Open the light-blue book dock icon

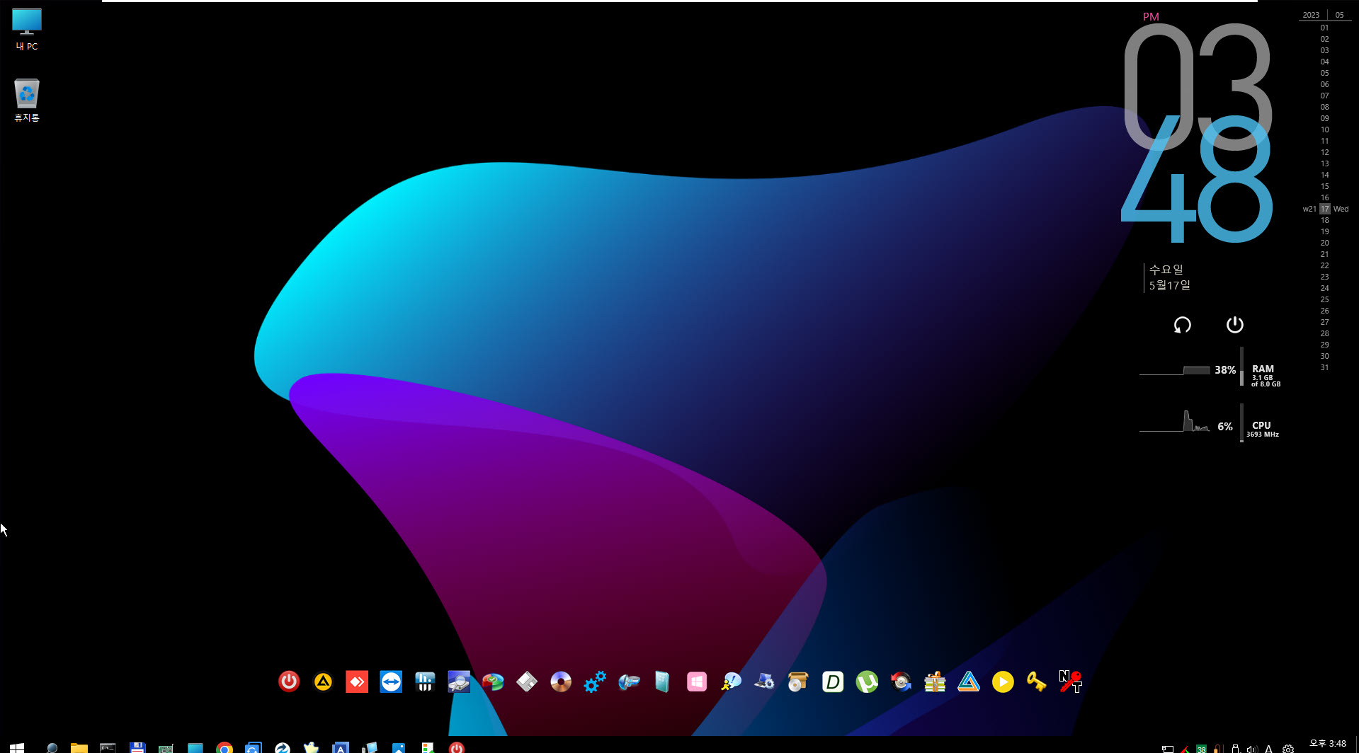(x=663, y=682)
